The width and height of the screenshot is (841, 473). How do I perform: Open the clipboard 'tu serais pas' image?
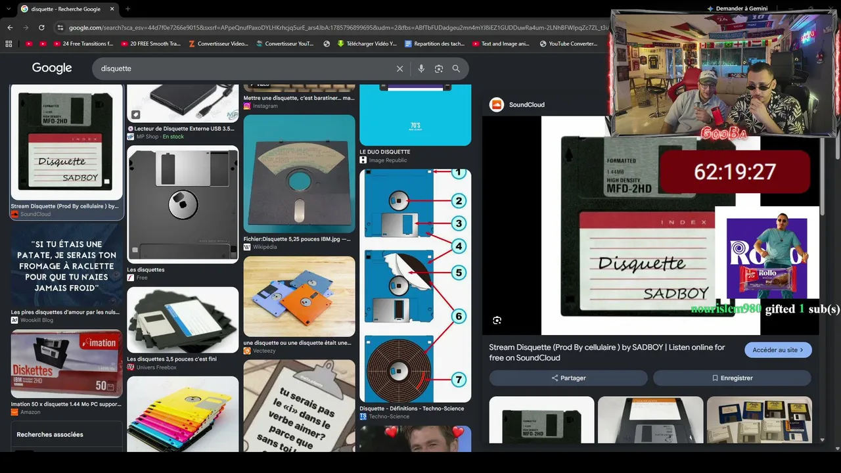tap(299, 405)
